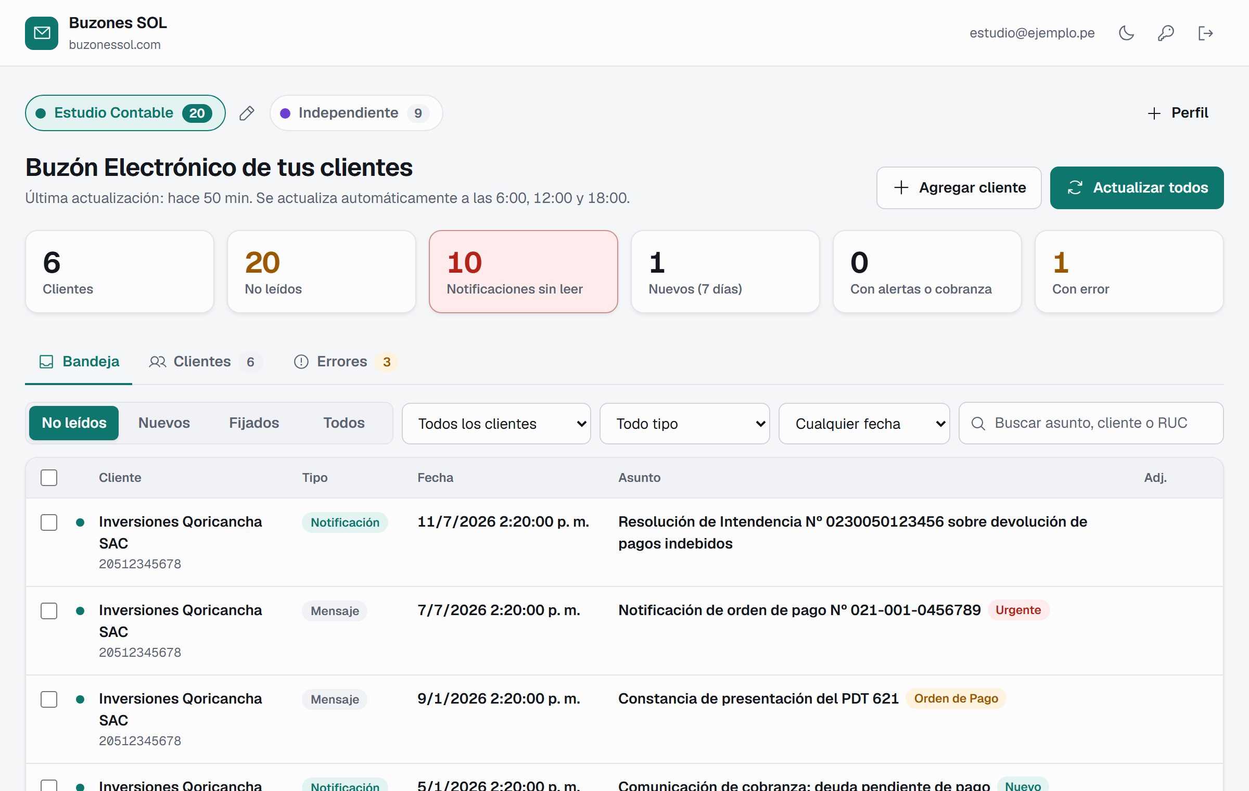Expand the Cualquier fecha dropdown
The height and width of the screenshot is (791, 1249).
point(864,424)
